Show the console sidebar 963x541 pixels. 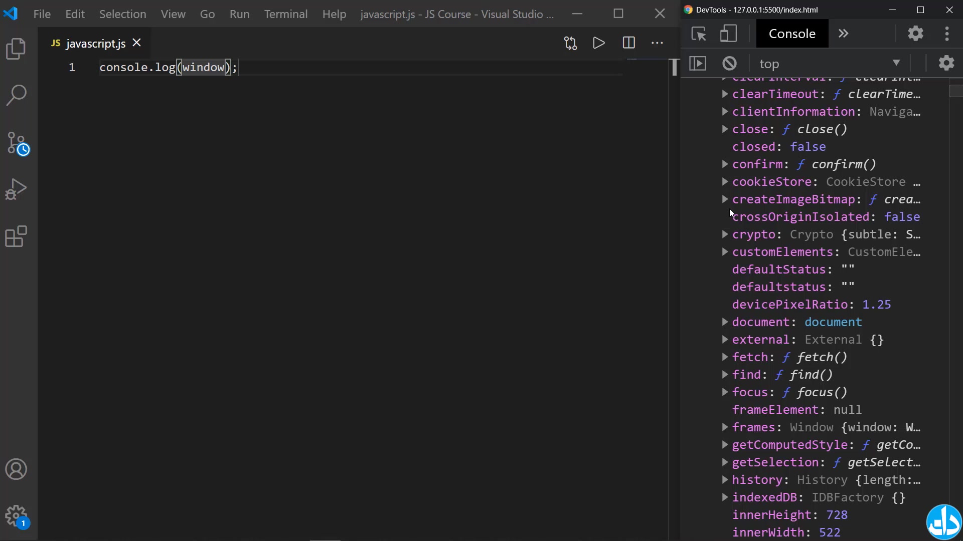(698, 64)
